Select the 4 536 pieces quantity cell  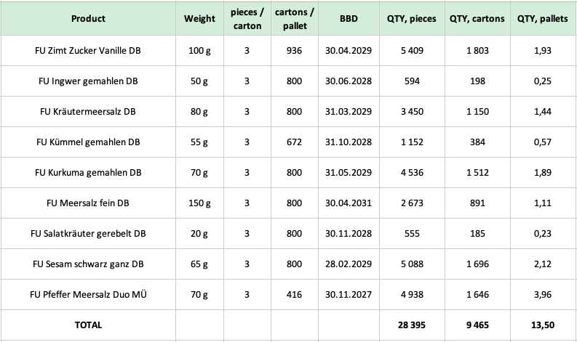(x=412, y=173)
